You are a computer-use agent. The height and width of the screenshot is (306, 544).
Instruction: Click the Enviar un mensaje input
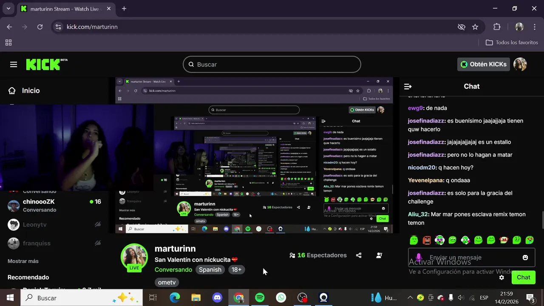471,258
